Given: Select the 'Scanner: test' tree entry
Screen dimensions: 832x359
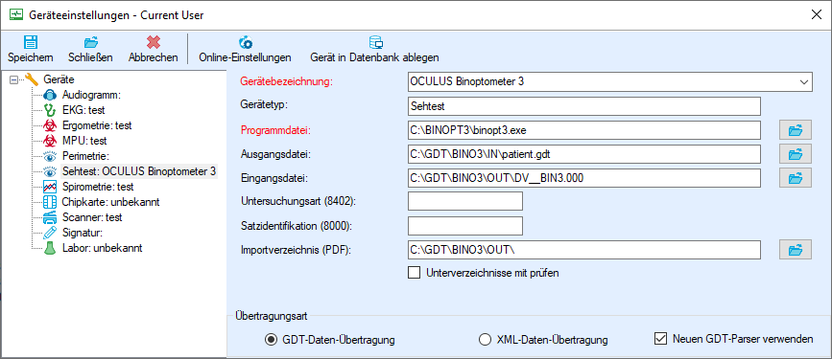Looking at the screenshot, I should click(x=92, y=217).
